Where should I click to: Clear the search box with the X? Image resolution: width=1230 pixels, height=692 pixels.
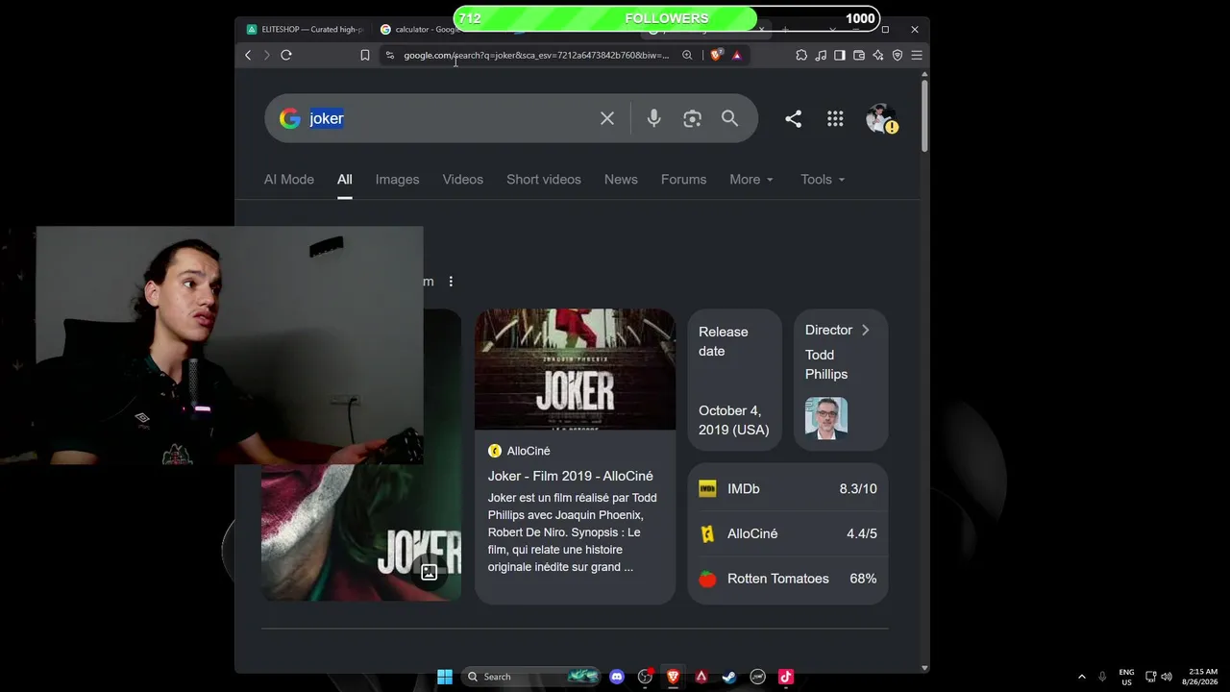607,118
